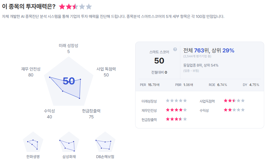Click the 삼성화재 company name link
Viewport: 271px width, 167px height.
(69, 157)
